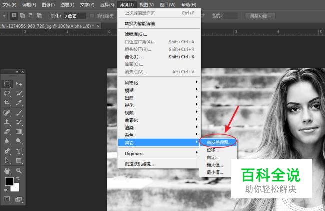The image size is (325, 211).
Task: Open the 编辑(E) menu
Action: coord(29,5)
